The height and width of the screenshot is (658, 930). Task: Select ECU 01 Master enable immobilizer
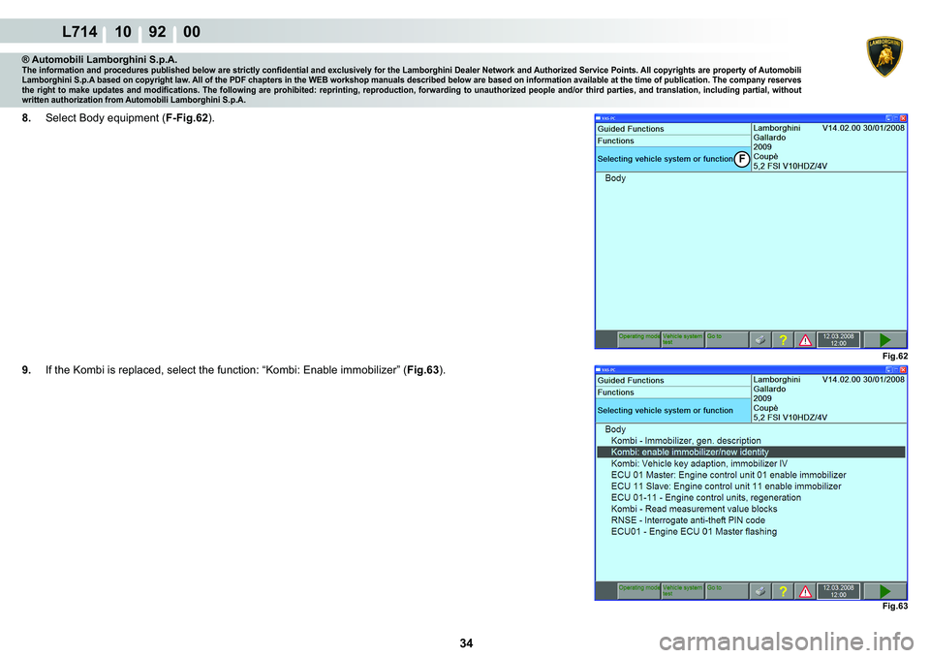tap(728, 475)
